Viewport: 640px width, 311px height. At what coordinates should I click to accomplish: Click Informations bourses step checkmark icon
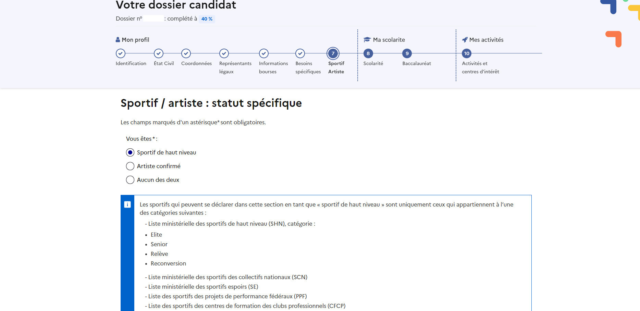coord(264,53)
